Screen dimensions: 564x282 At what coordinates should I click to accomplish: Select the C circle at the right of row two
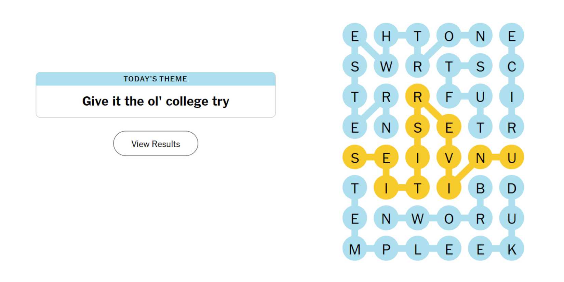(x=512, y=67)
